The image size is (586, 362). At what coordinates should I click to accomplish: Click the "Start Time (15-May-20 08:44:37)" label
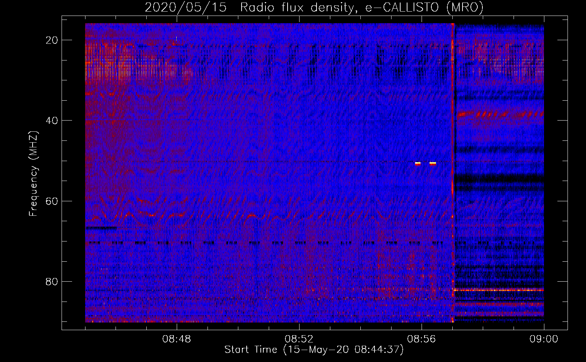coord(314,350)
